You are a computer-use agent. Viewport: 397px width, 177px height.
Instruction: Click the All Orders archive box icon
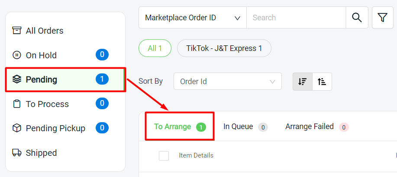[x=17, y=31]
